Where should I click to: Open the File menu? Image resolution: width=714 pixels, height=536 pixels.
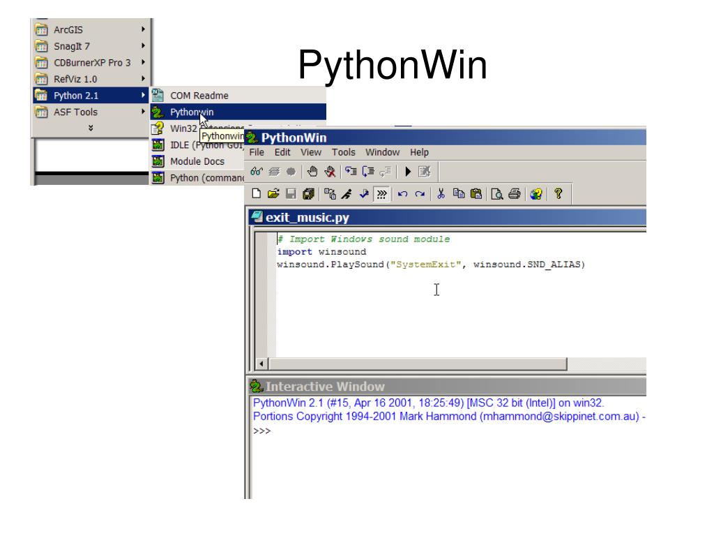(257, 152)
